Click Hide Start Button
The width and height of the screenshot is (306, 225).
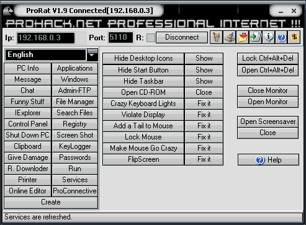(x=143, y=70)
